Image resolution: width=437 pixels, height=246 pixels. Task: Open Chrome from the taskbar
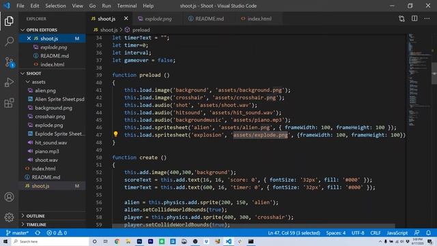[x=117, y=241]
